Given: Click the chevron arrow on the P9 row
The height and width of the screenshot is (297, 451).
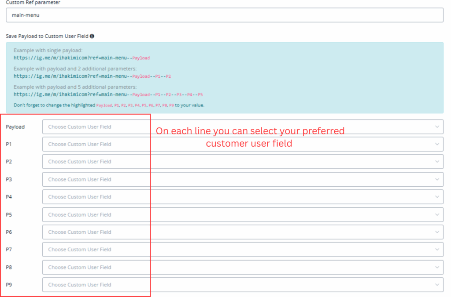Looking at the screenshot, I should point(437,285).
